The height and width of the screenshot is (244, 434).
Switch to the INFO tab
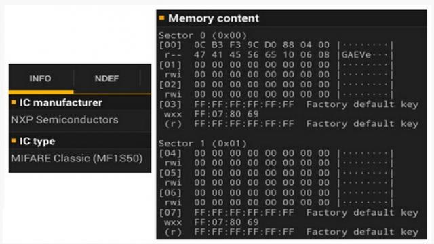click(x=41, y=79)
